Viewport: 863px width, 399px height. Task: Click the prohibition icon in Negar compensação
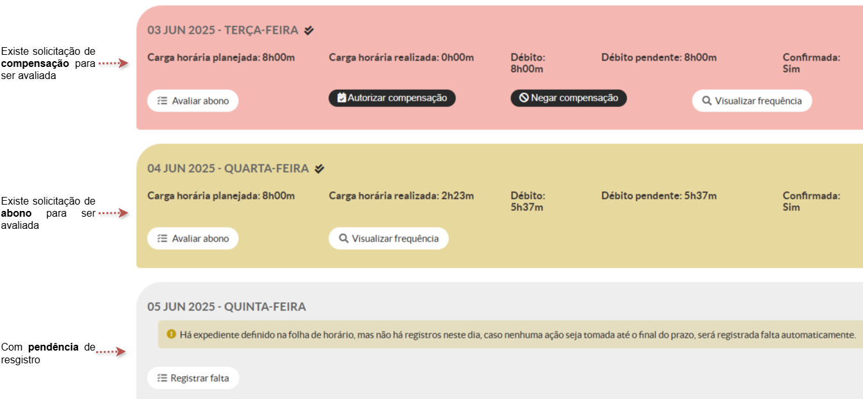tap(524, 98)
